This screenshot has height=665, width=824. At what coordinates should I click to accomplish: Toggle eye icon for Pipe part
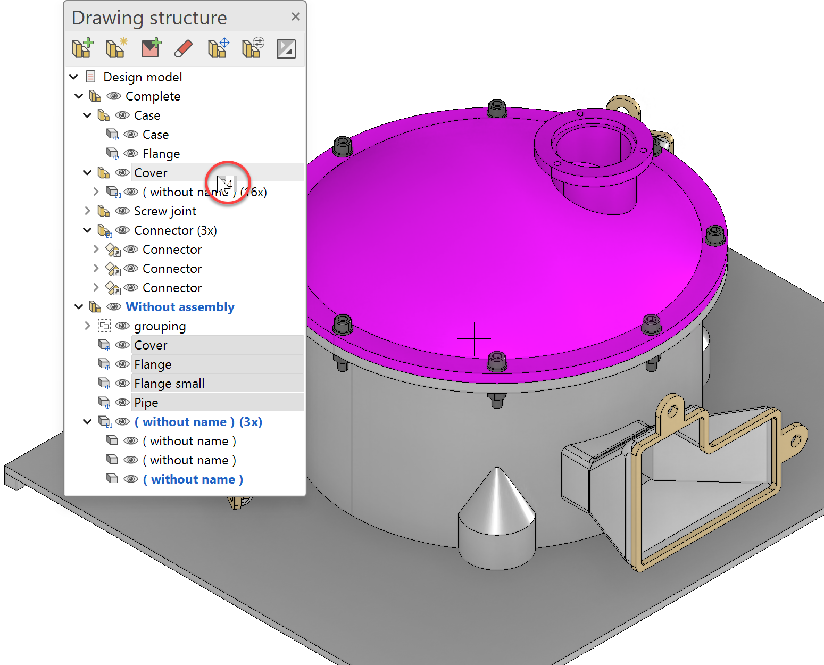pyautogui.click(x=122, y=403)
